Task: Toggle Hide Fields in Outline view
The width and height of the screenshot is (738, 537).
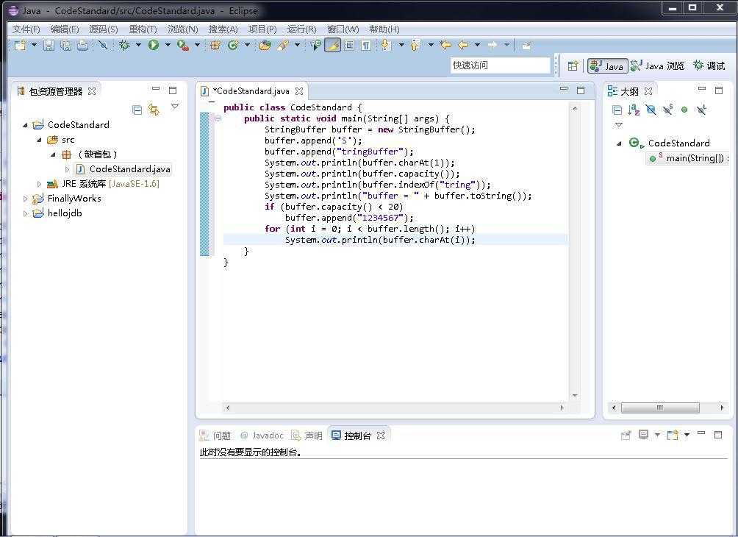Action: tap(651, 110)
